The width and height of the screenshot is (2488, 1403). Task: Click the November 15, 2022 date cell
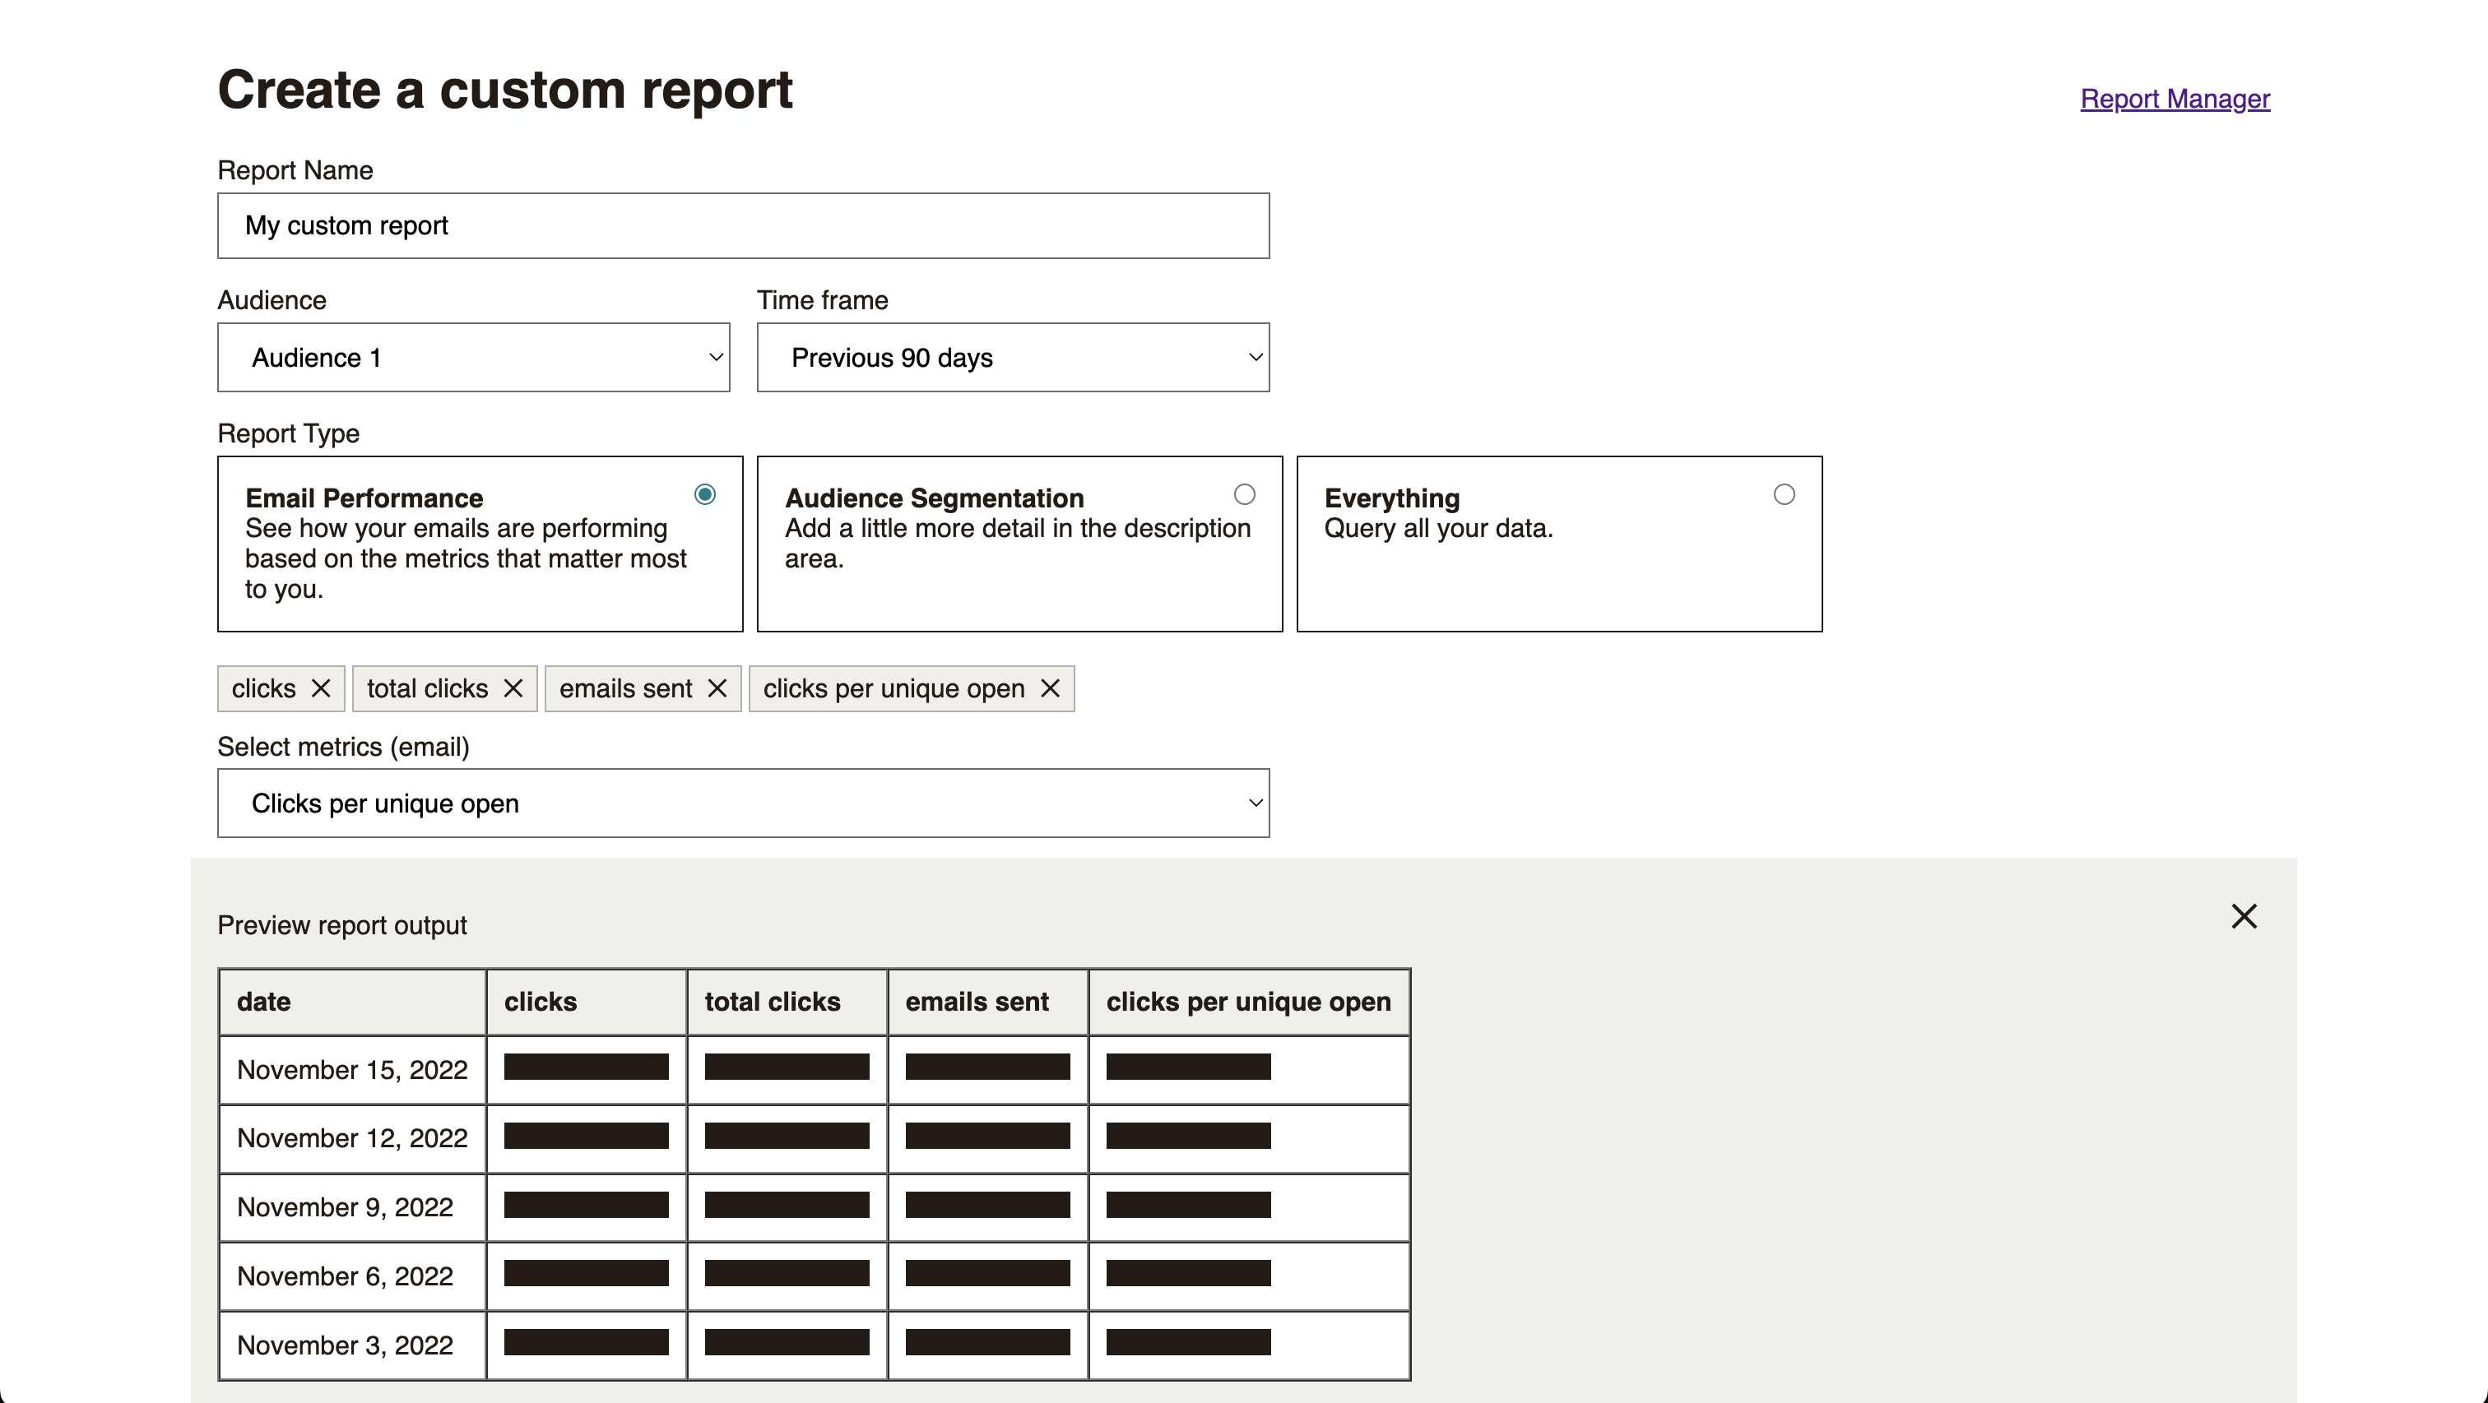tap(352, 1070)
